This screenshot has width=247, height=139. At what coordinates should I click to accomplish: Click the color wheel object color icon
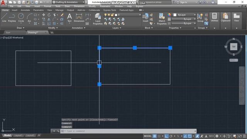pyautogui.click(x=169, y=15)
